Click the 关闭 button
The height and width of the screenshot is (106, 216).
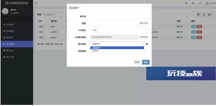(137, 62)
